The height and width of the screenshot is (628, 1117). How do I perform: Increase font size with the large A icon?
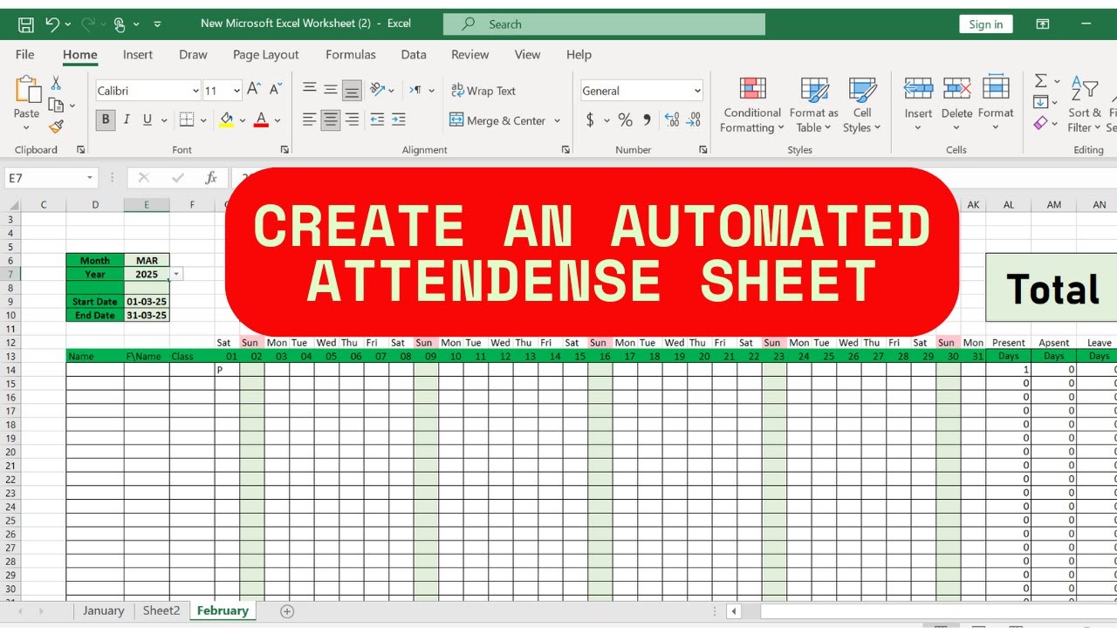click(254, 89)
